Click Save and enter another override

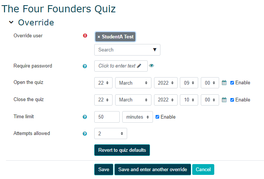click(153, 170)
